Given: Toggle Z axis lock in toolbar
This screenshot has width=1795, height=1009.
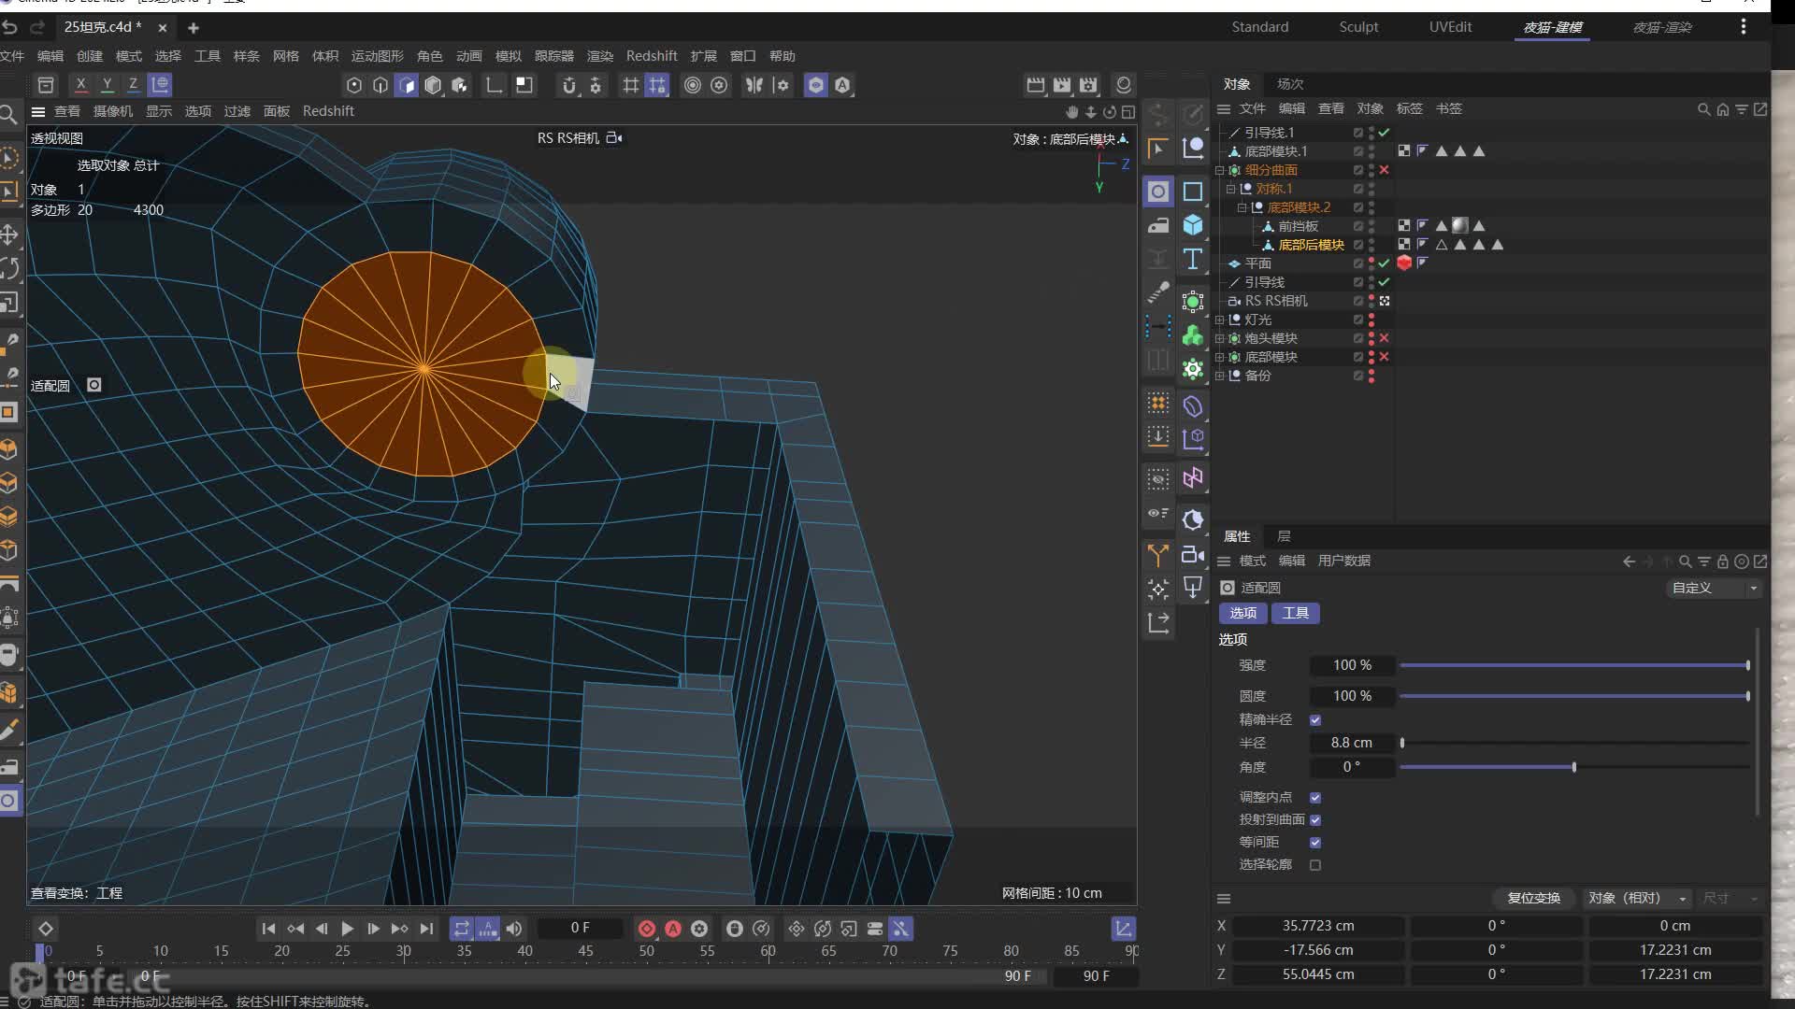Looking at the screenshot, I should tap(134, 85).
